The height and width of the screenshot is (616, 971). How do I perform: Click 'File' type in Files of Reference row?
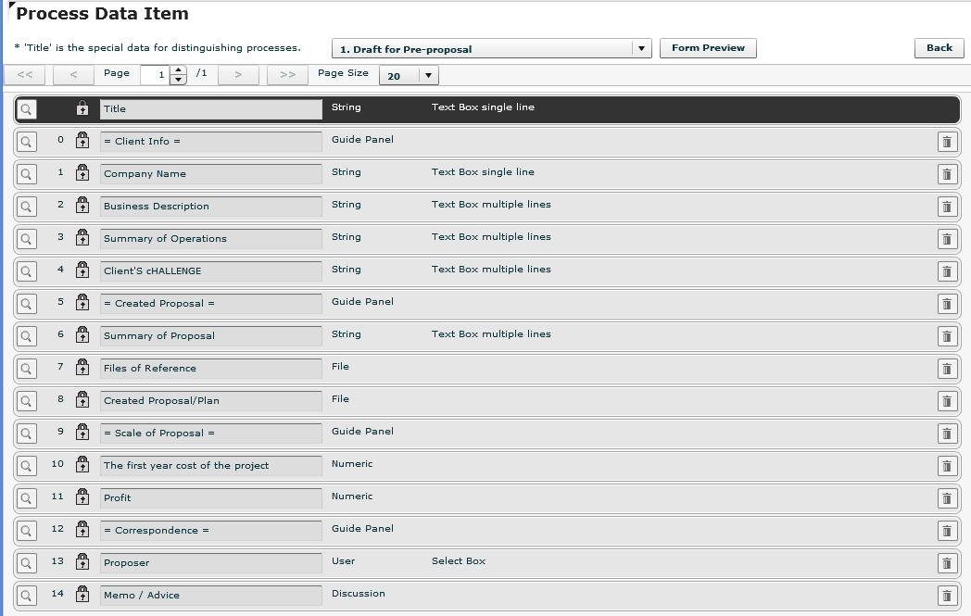coord(340,367)
